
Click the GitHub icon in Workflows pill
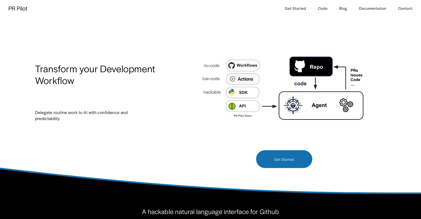click(x=232, y=65)
